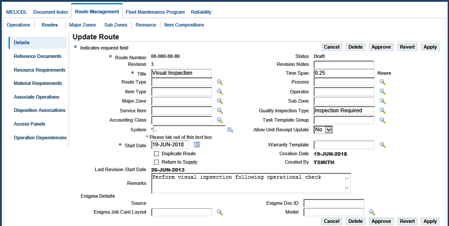
Task: Open the Allow Unit Receipt Update dropdown
Action: (x=323, y=130)
